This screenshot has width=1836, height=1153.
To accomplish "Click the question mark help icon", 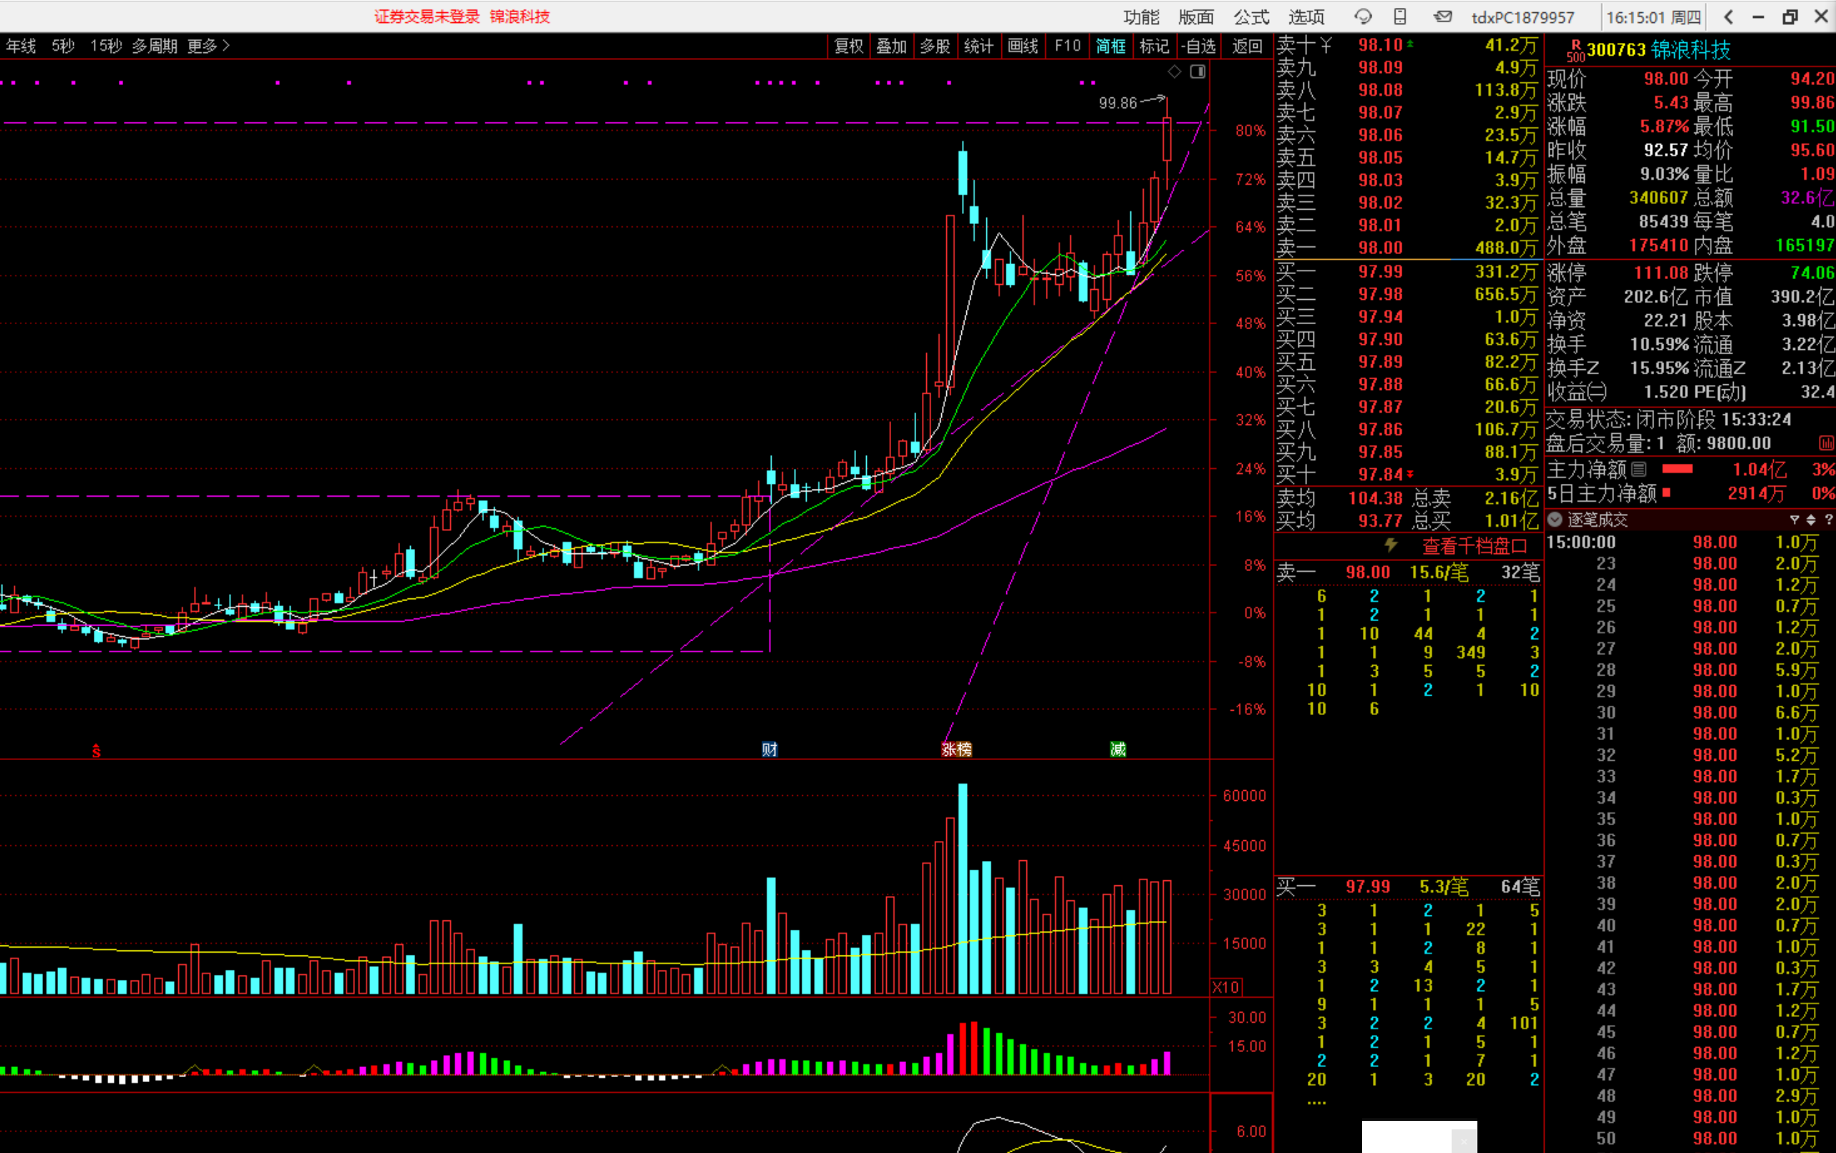I will pos(1827,520).
